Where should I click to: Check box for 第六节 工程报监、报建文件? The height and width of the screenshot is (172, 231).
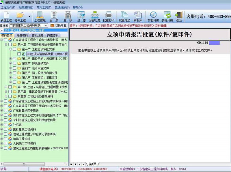pyautogui.click(x=14, y=77)
